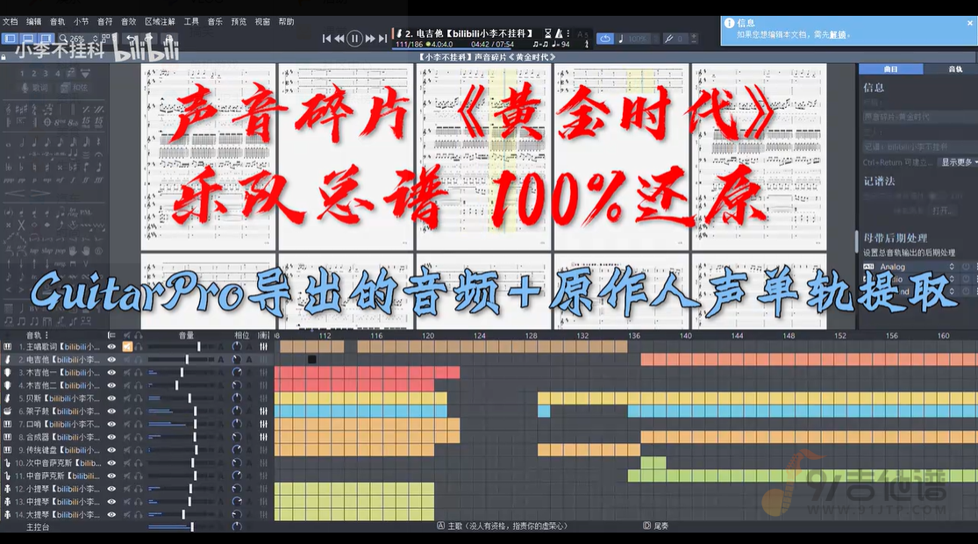Screen dimensions: 978x544
Task: Rewind one bar in the transport
Action: tap(339, 39)
